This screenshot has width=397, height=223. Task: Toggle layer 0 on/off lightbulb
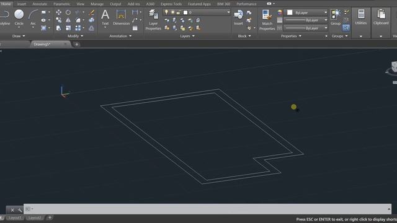[166, 12]
